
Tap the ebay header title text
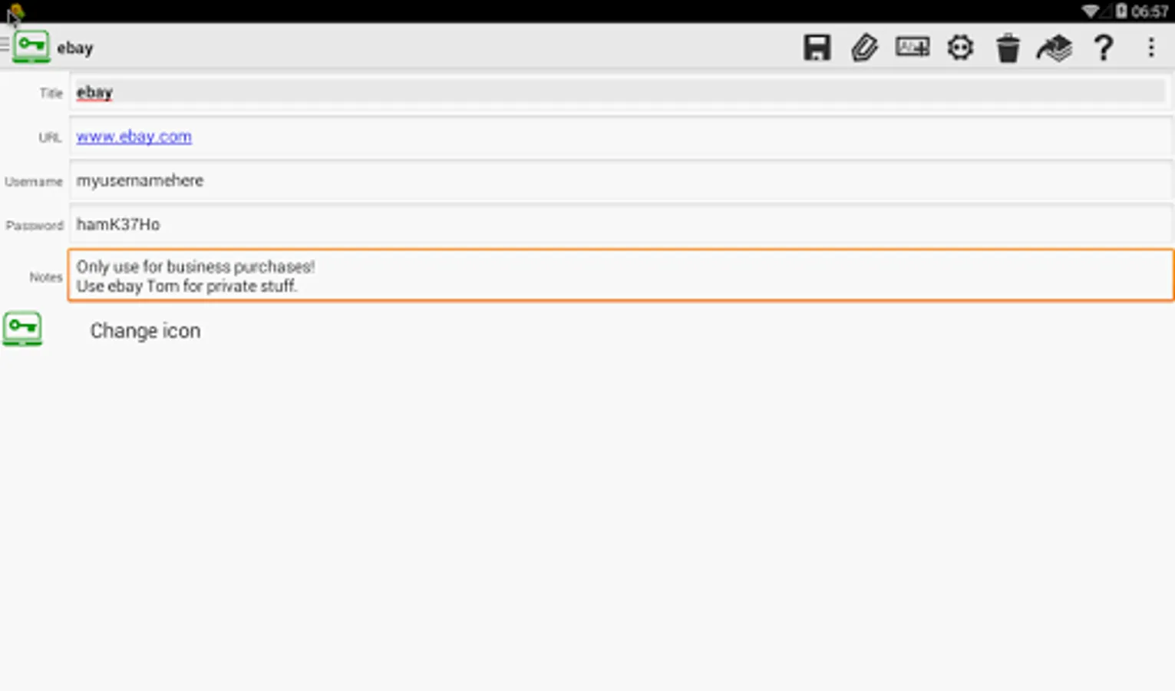pos(74,48)
